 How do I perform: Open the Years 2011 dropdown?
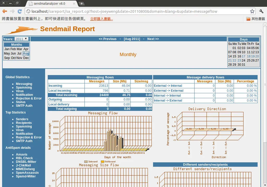click(x=21, y=39)
